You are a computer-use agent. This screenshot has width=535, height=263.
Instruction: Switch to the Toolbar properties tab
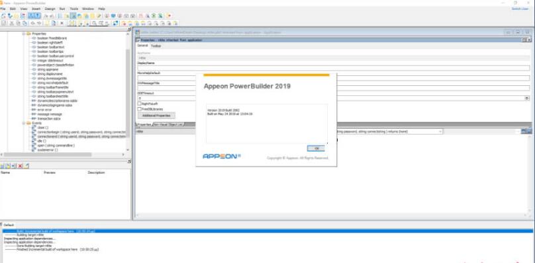click(x=156, y=46)
